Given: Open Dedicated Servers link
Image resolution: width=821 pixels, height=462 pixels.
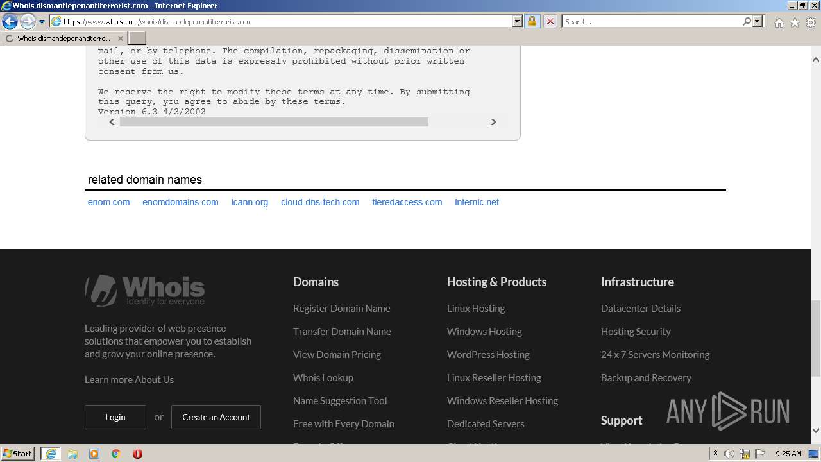Looking at the screenshot, I should tap(486, 424).
